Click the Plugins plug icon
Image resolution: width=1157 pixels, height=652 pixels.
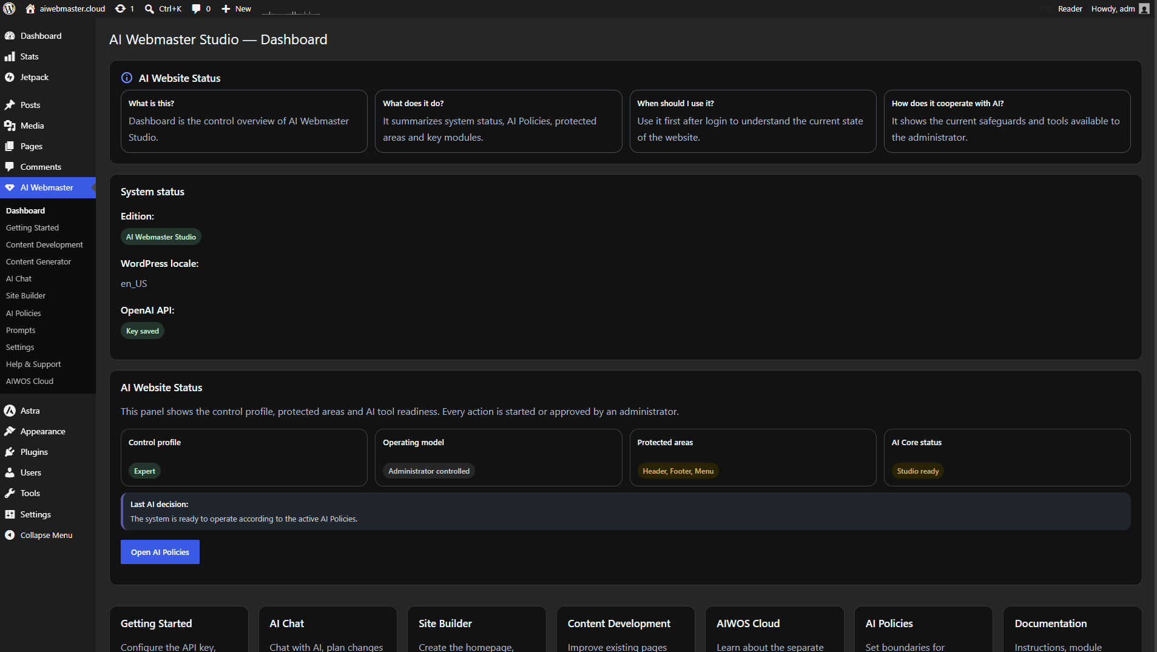10,452
